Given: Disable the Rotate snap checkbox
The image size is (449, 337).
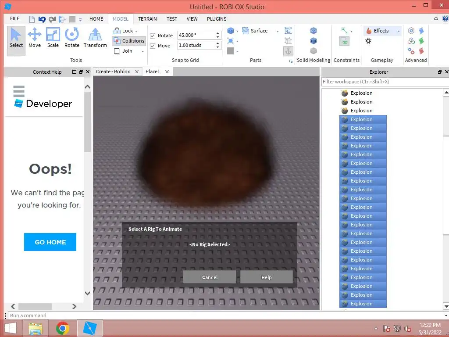Looking at the screenshot, I should click(x=153, y=36).
